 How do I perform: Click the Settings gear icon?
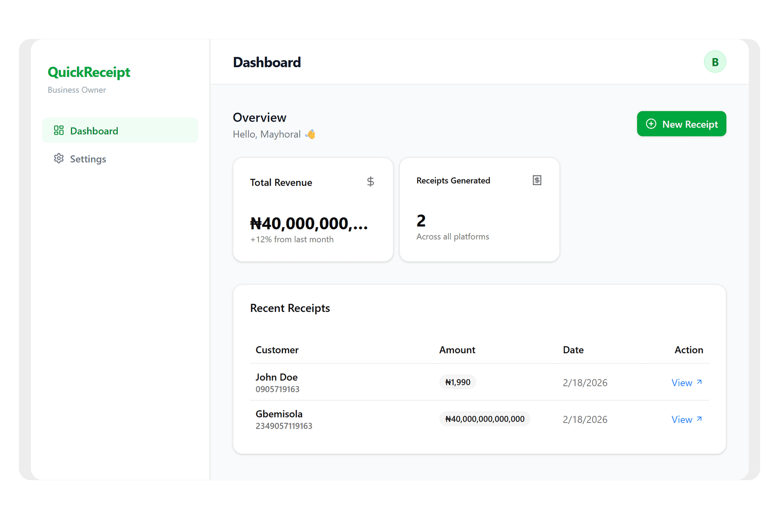click(59, 158)
